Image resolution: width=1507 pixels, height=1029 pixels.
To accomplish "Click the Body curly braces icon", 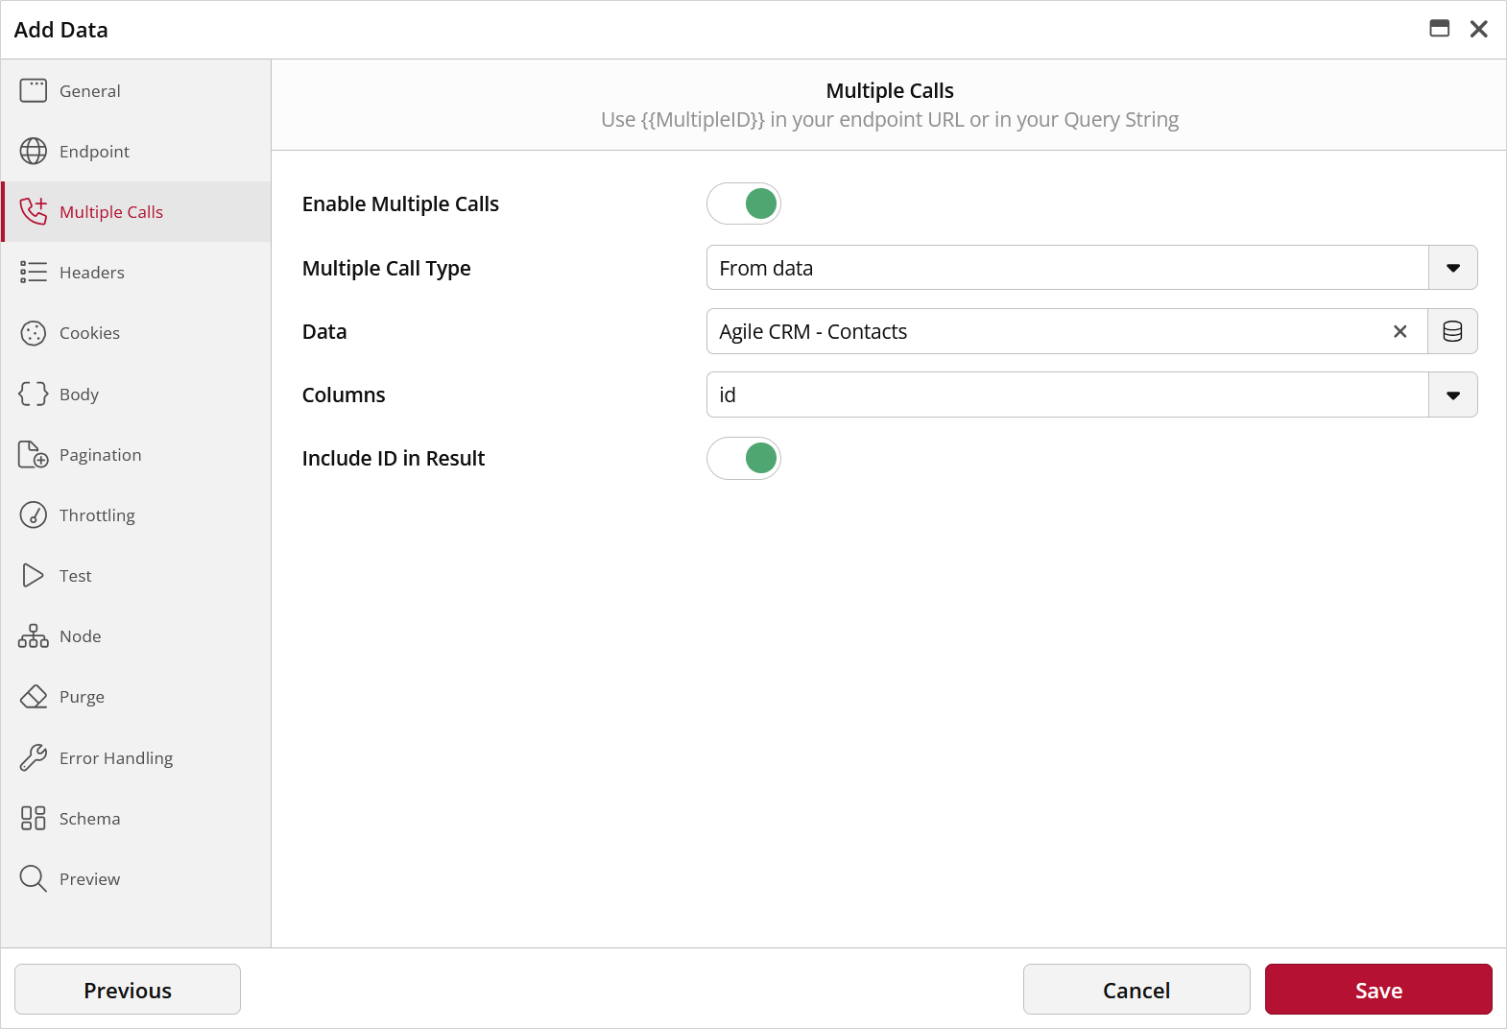I will tap(34, 394).
